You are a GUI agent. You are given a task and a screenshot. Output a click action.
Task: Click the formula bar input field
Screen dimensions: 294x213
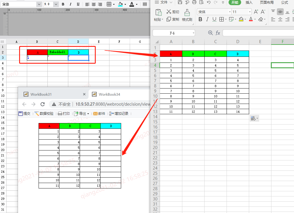[x=258, y=33]
